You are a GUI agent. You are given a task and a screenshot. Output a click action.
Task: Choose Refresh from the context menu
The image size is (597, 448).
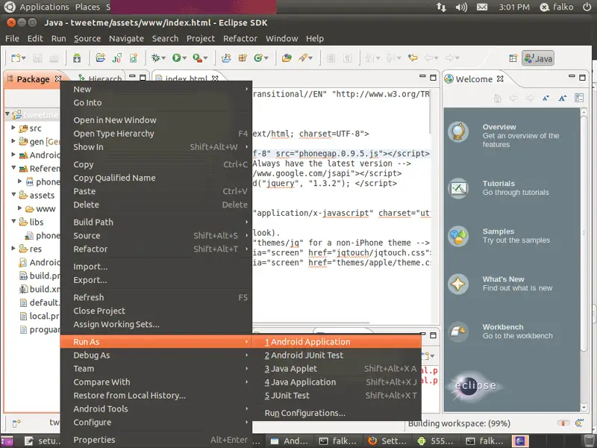[156, 297]
